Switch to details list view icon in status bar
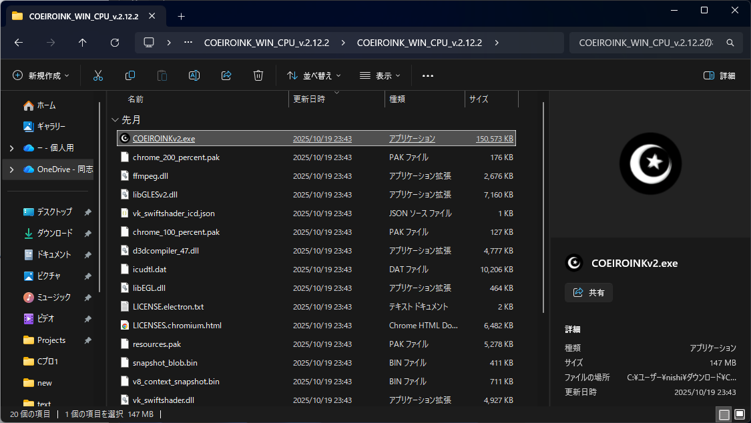This screenshot has width=751, height=423. coord(724,414)
